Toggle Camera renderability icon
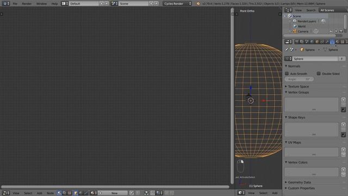 pyautogui.click(x=341, y=32)
